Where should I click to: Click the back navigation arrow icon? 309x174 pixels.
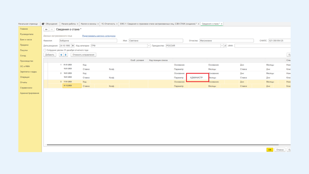pos(46,29)
